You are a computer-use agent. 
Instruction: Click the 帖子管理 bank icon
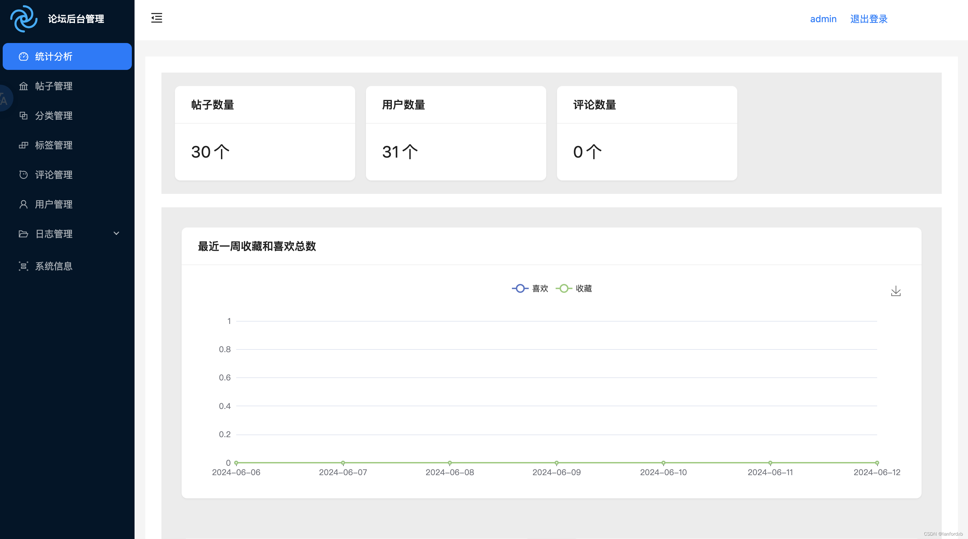click(23, 86)
